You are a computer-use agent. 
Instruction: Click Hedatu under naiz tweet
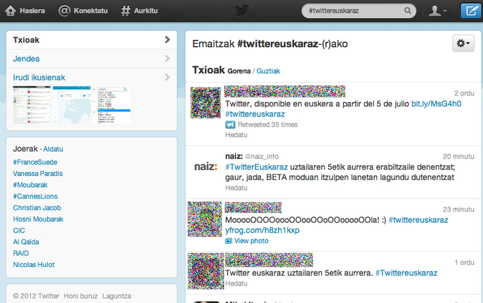coord(236,188)
